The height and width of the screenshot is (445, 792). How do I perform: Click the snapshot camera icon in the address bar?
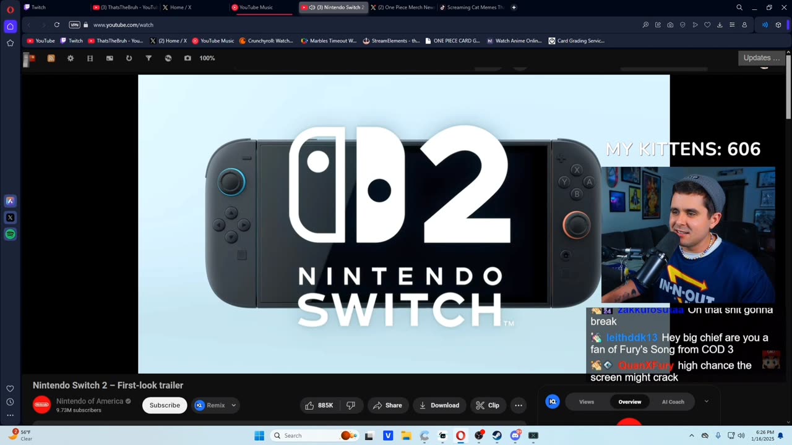coord(670,25)
